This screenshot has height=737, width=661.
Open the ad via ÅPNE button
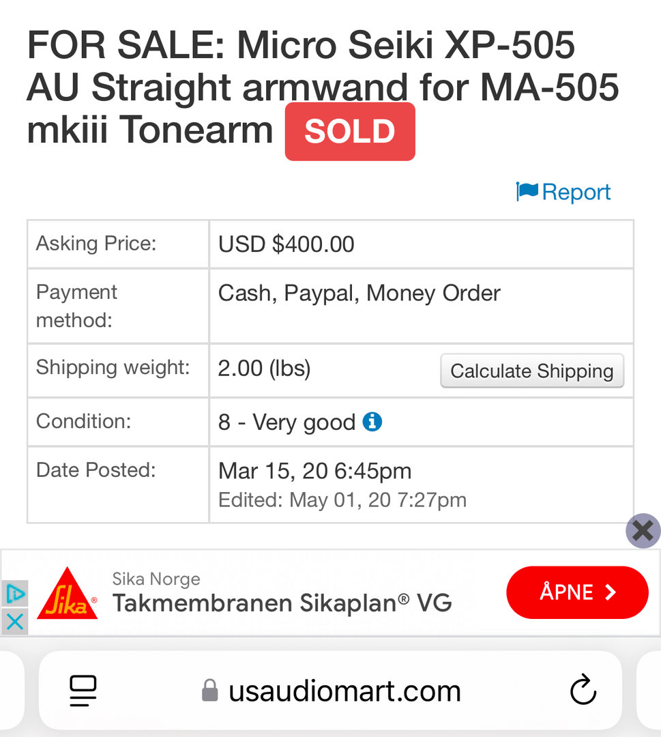(577, 592)
